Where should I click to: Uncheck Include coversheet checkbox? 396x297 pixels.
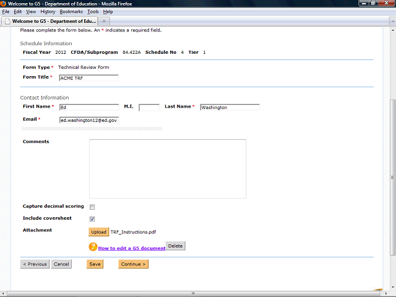click(x=92, y=218)
